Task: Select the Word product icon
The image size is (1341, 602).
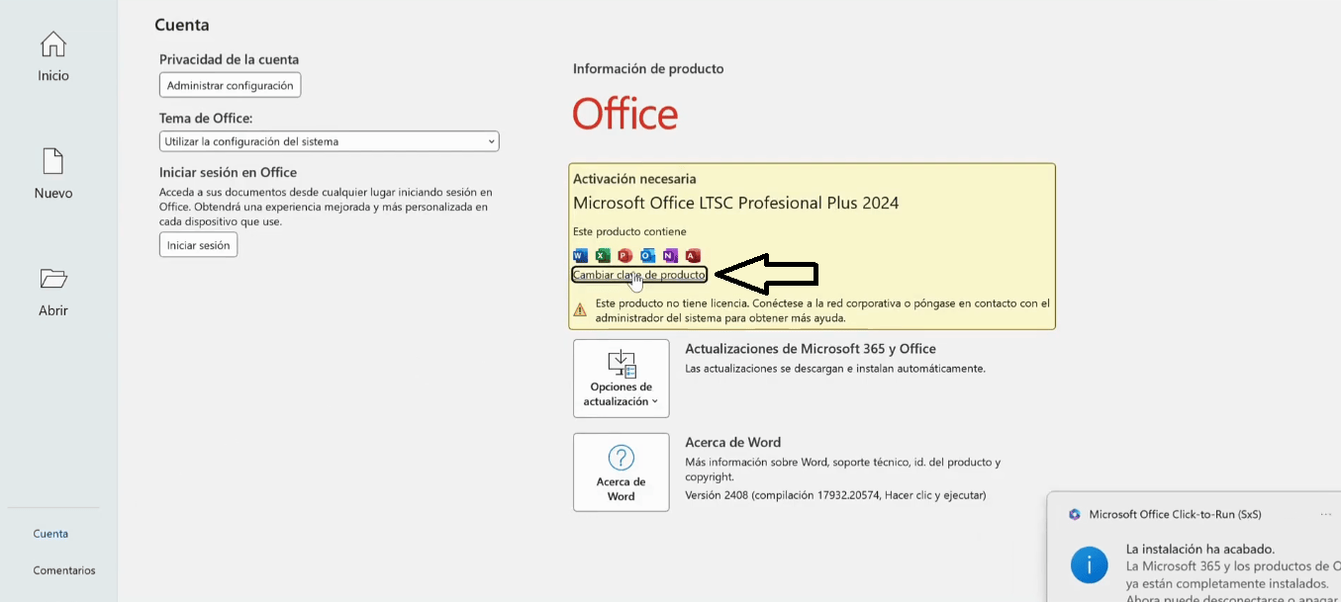Action: point(580,255)
